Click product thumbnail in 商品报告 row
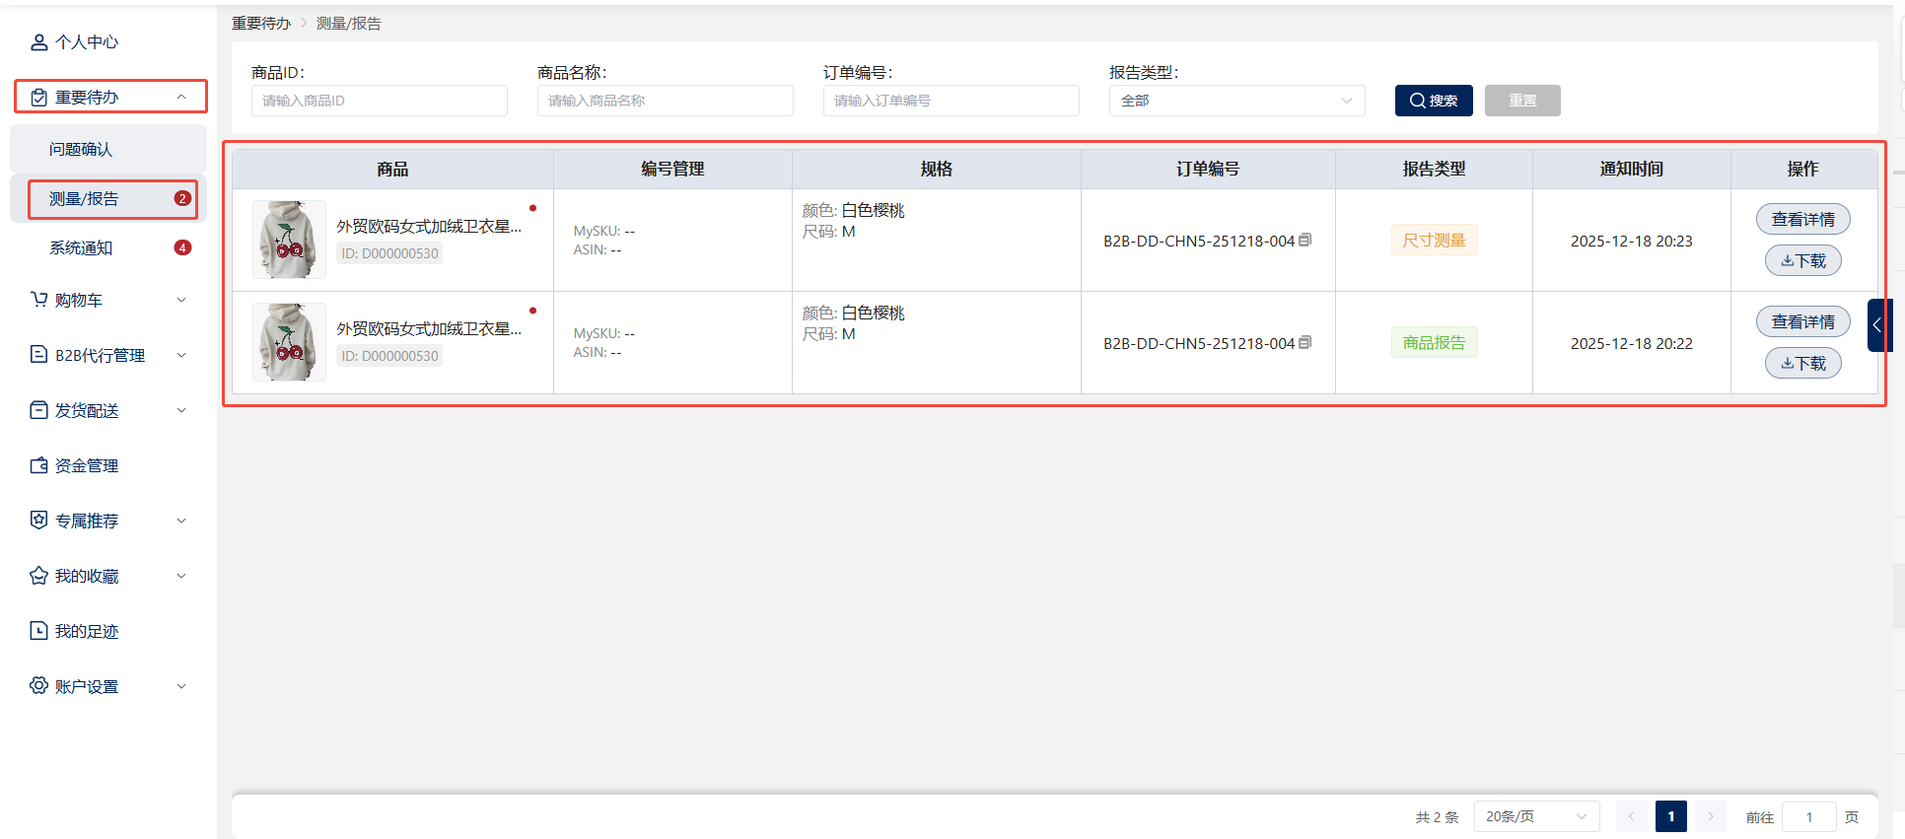 [289, 342]
